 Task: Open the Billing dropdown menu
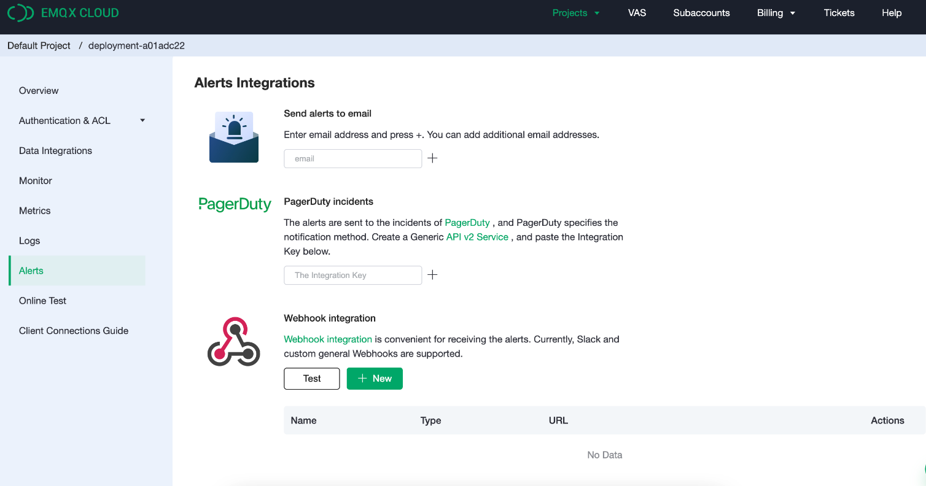click(776, 13)
